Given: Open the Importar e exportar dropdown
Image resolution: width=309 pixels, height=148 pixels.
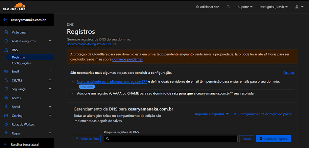Looking at the screenshot, I should (x=212, y=114).
